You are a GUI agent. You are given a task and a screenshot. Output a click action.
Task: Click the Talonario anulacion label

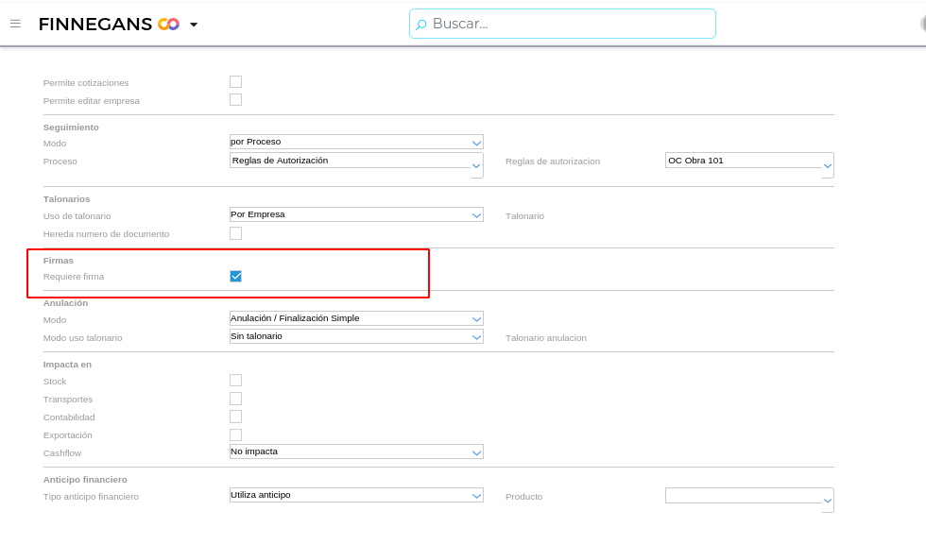(x=546, y=338)
